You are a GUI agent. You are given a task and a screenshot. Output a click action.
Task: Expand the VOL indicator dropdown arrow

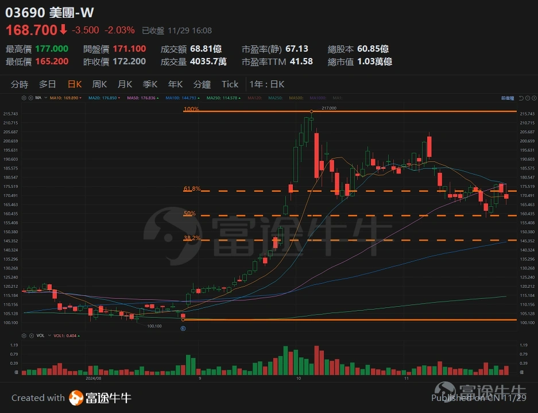pos(49,335)
